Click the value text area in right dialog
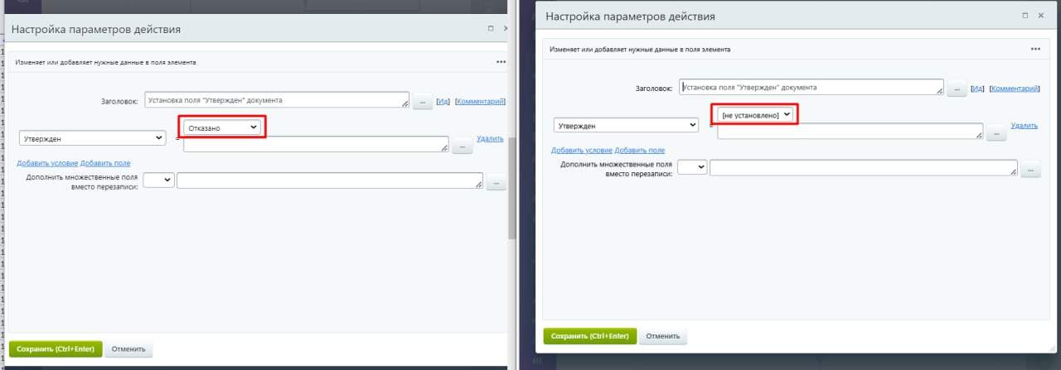 click(x=850, y=131)
